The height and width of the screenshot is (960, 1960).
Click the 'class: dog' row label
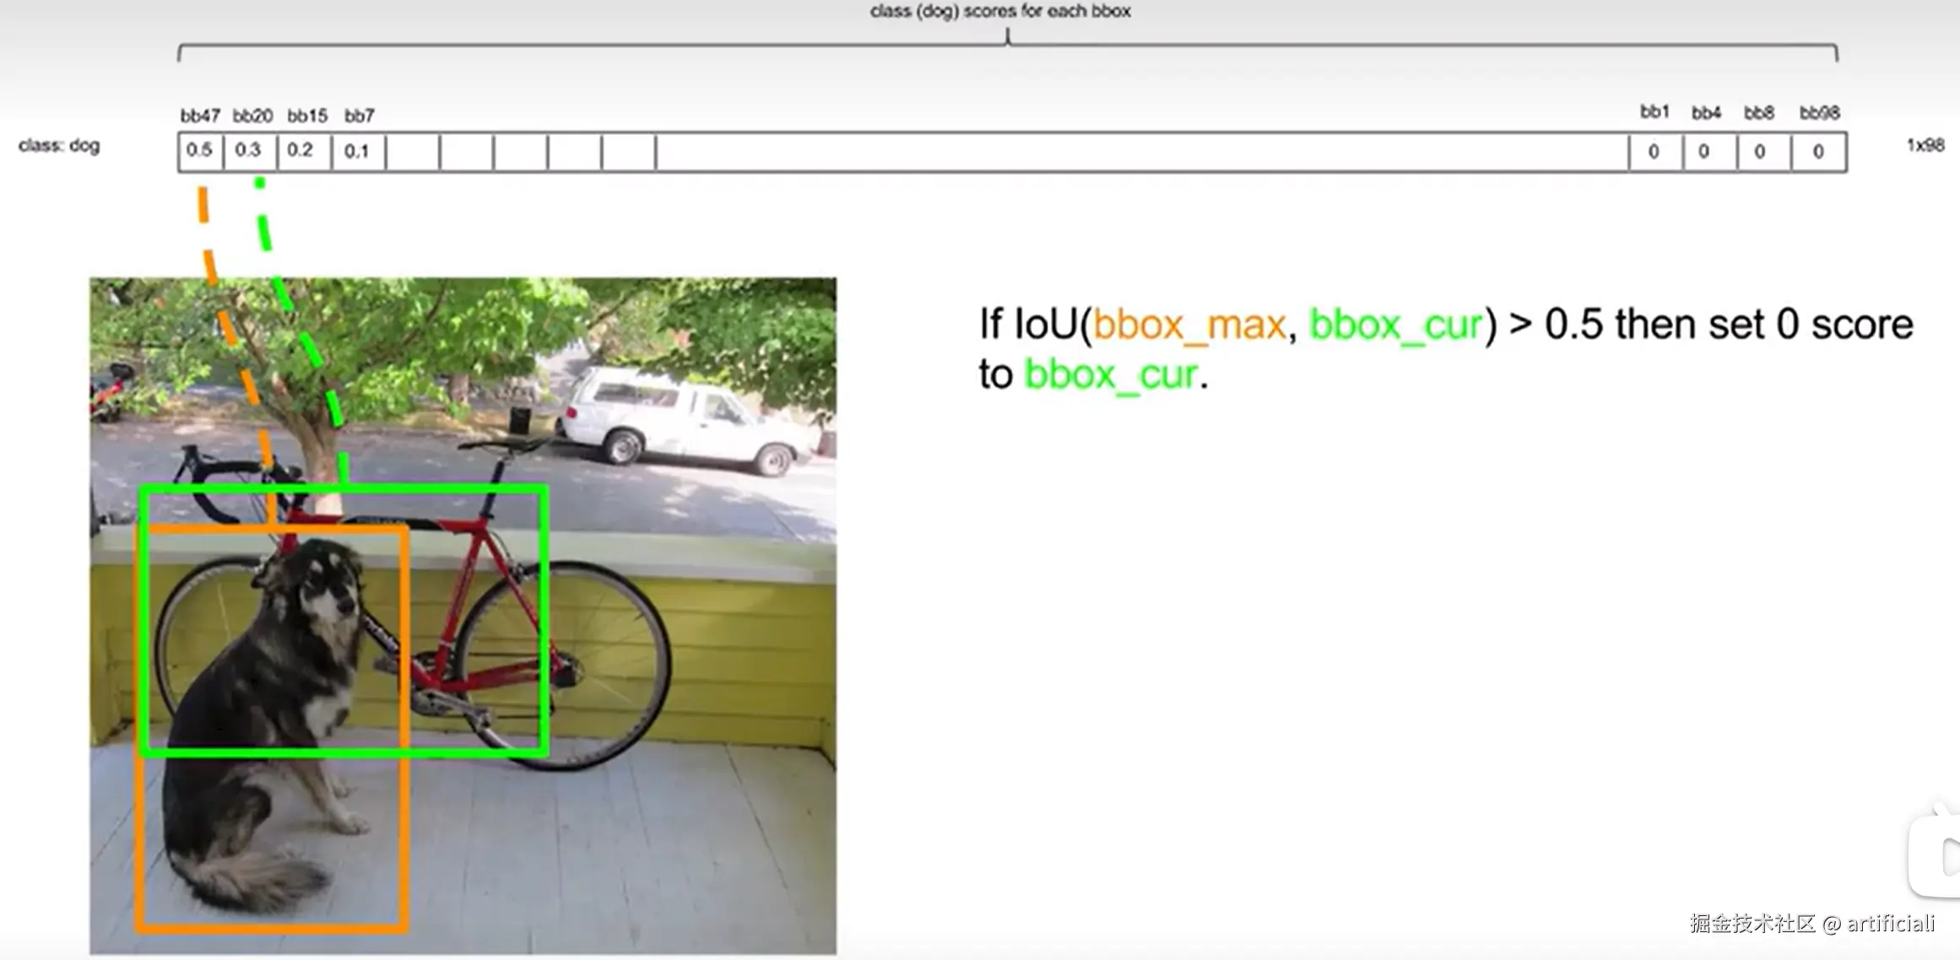[x=59, y=146]
